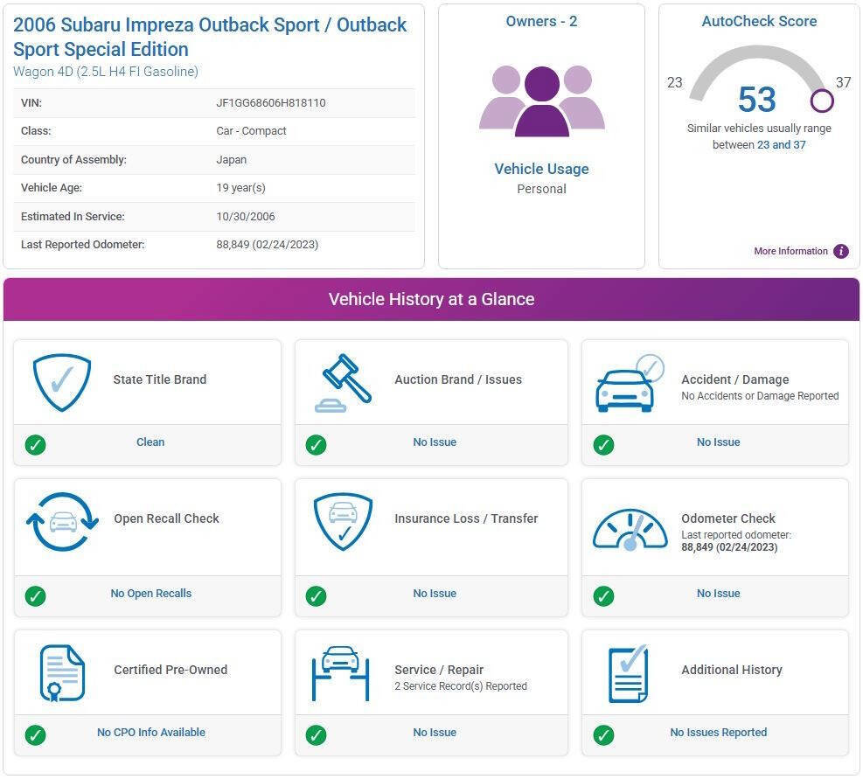This screenshot has height=779, width=863.
Task: Click the State Title Brand shield icon
Action: point(61,382)
